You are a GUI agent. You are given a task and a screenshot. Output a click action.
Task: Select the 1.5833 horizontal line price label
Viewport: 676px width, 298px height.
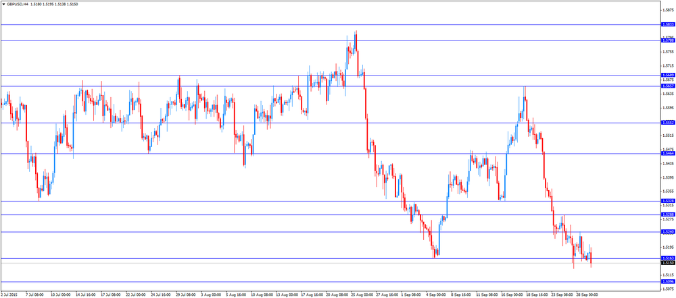pyautogui.click(x=667, y=25)
